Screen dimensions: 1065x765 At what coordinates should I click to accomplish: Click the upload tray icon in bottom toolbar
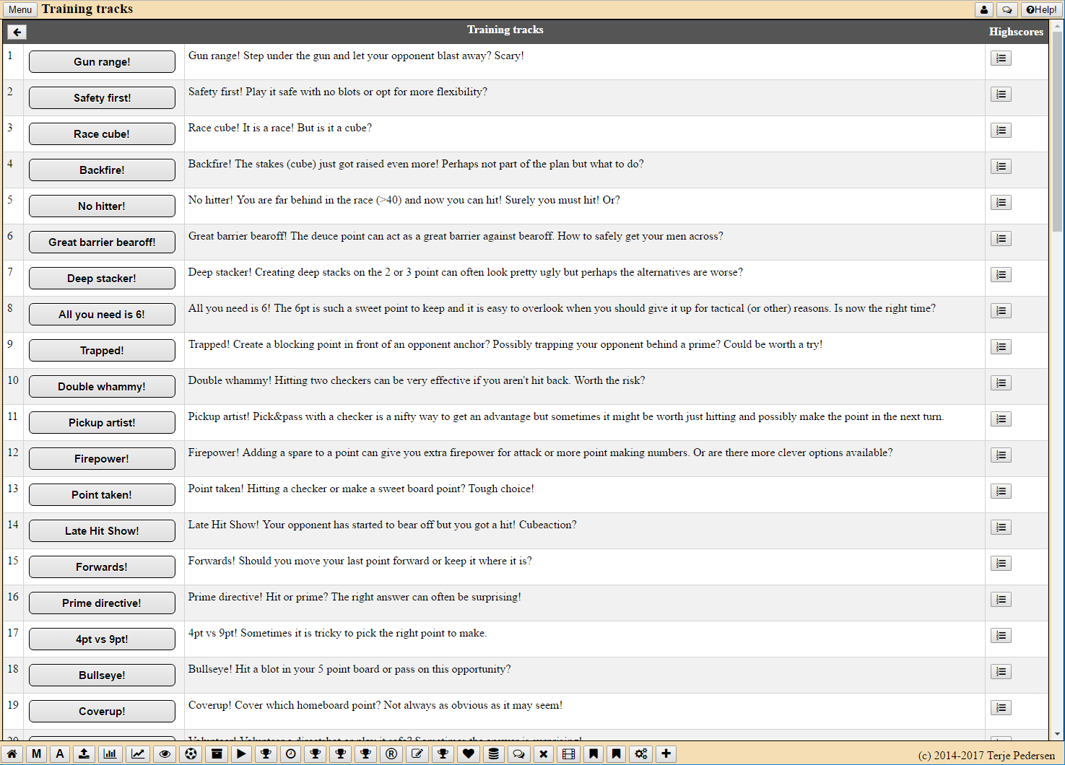[84, 754]
